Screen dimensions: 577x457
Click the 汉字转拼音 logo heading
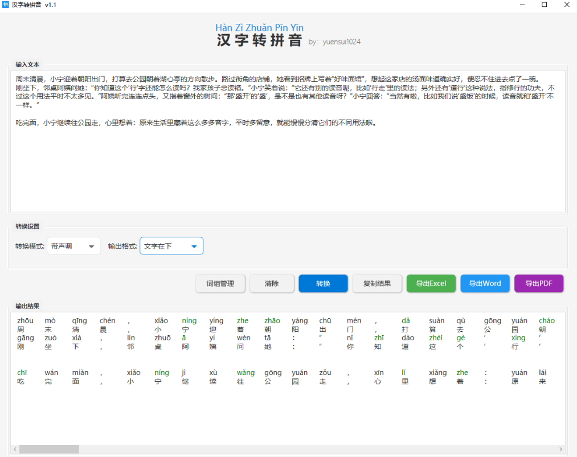pyautogui.click(x=259, y=40)
